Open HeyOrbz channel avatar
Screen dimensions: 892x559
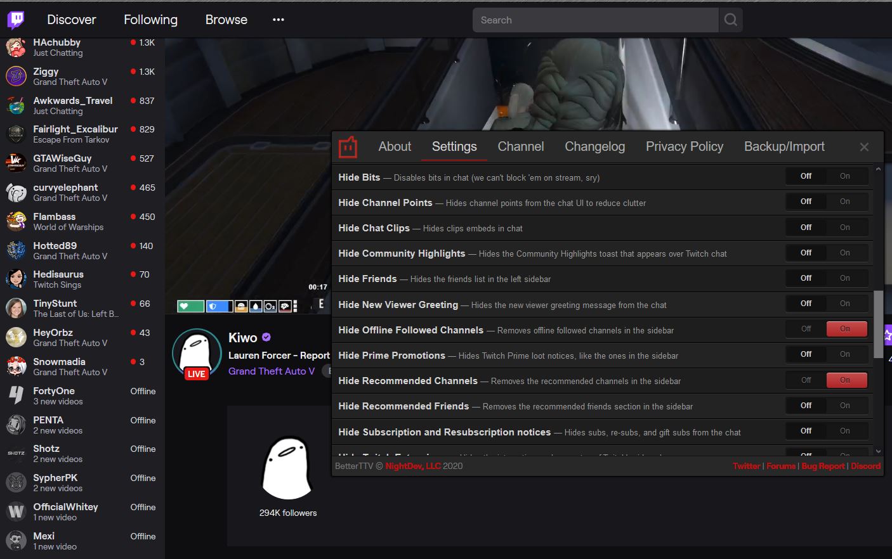[16, 338]
